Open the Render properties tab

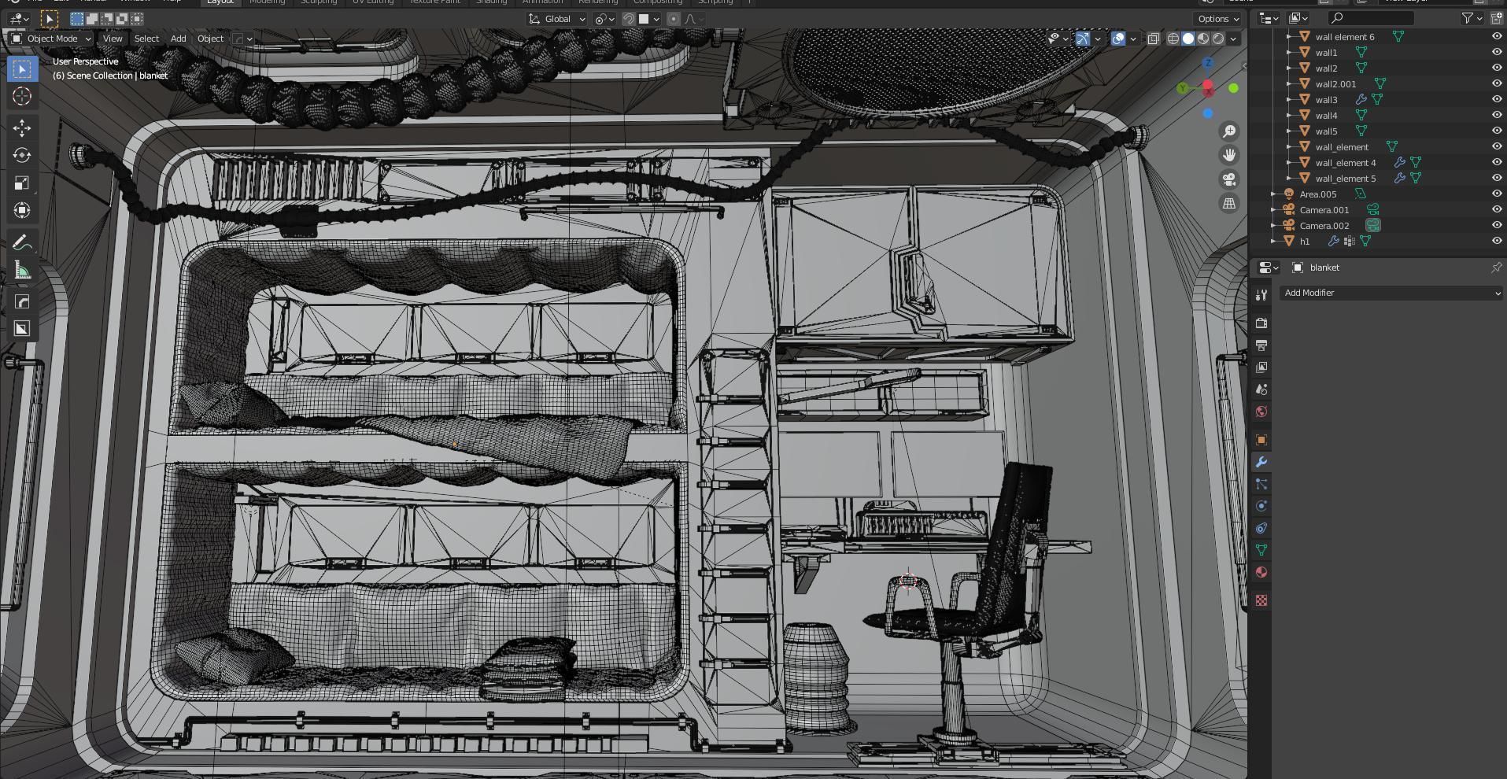1261,323
